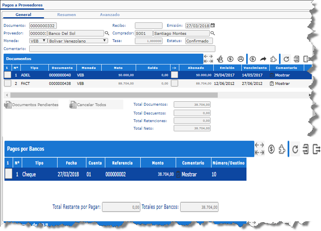
Task: Click the puzzle piece icon in Documentos toolbar
Action: point(273,59)
